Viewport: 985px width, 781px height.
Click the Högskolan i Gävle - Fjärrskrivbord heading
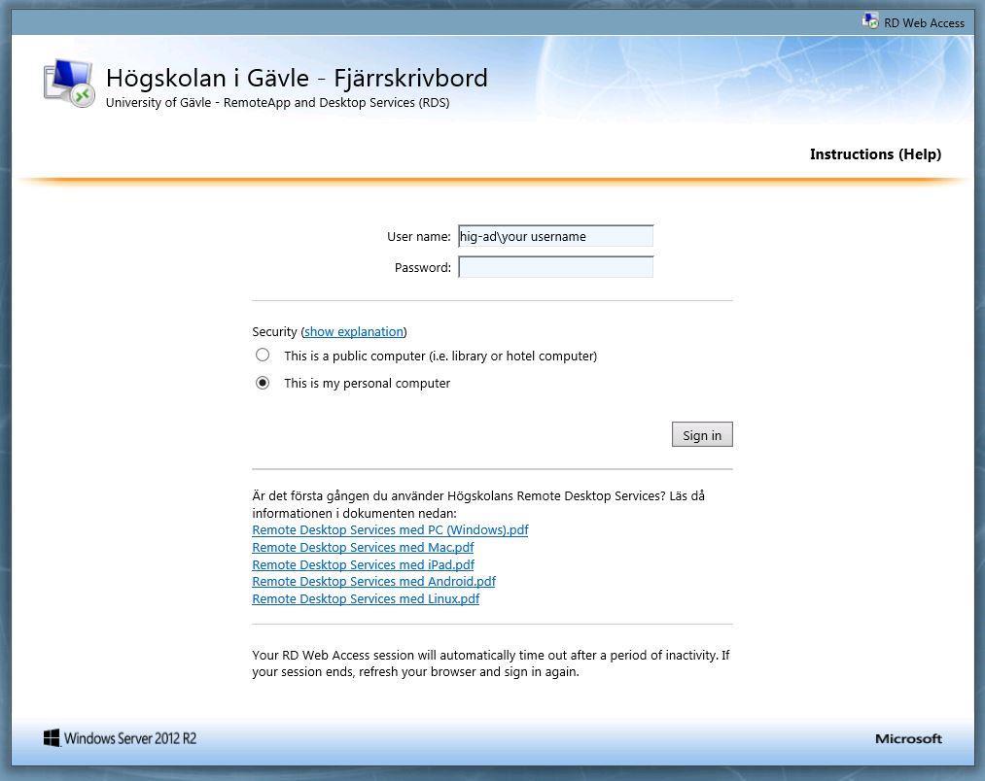click(x=297, y=78)
